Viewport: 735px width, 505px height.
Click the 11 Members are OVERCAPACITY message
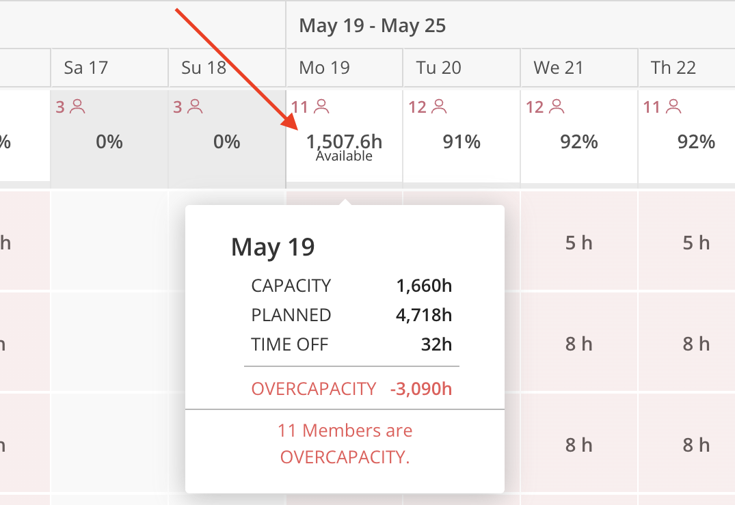tap(345, 443)
